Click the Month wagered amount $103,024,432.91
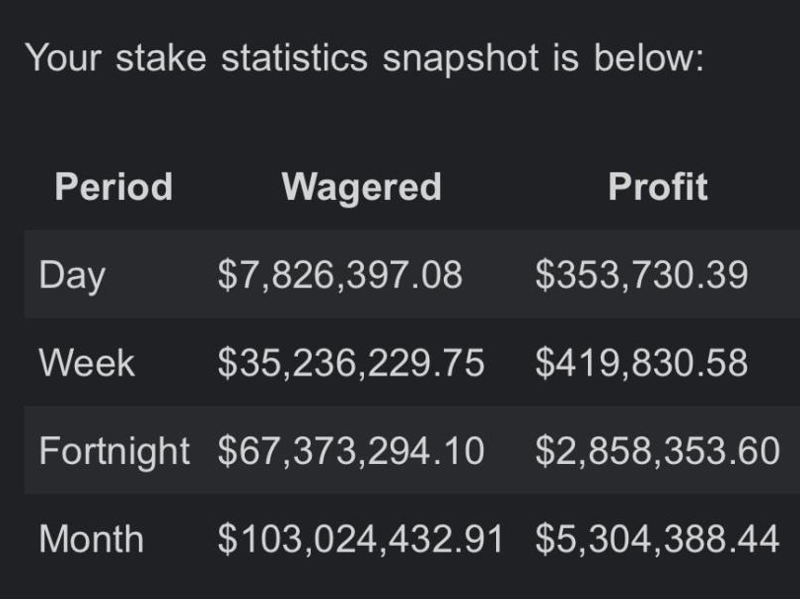 tap(361, 540)
